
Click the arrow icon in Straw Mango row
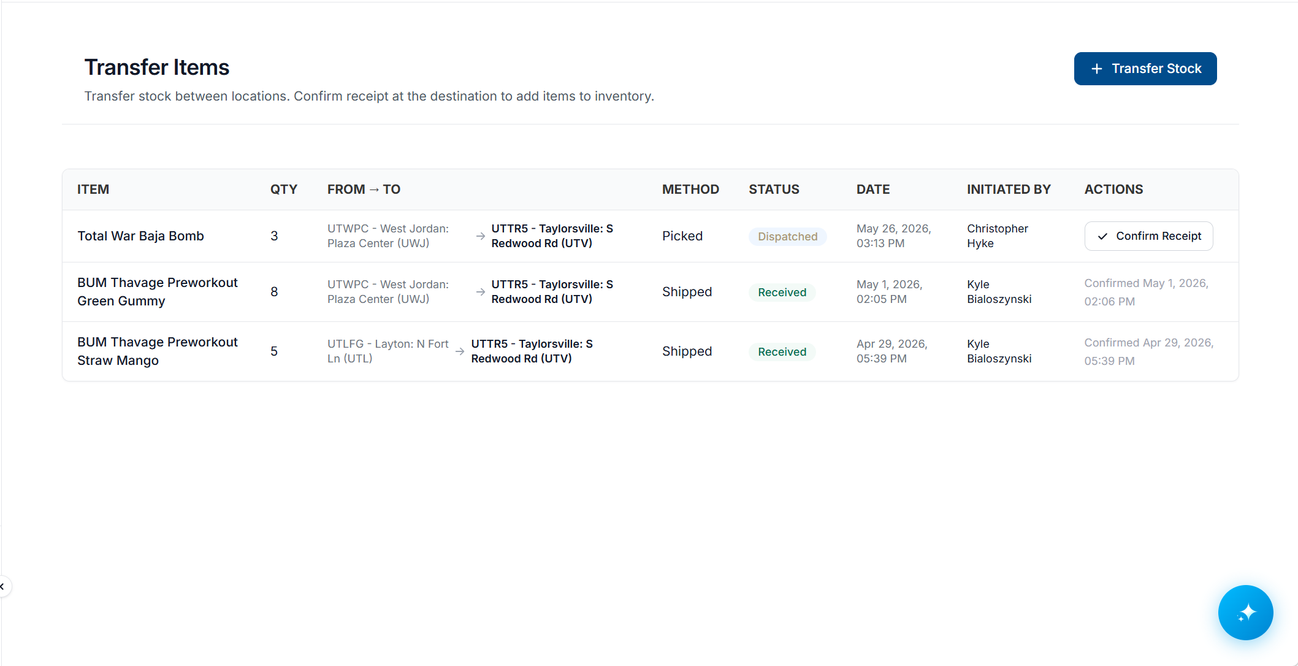[x=460, y=351]
